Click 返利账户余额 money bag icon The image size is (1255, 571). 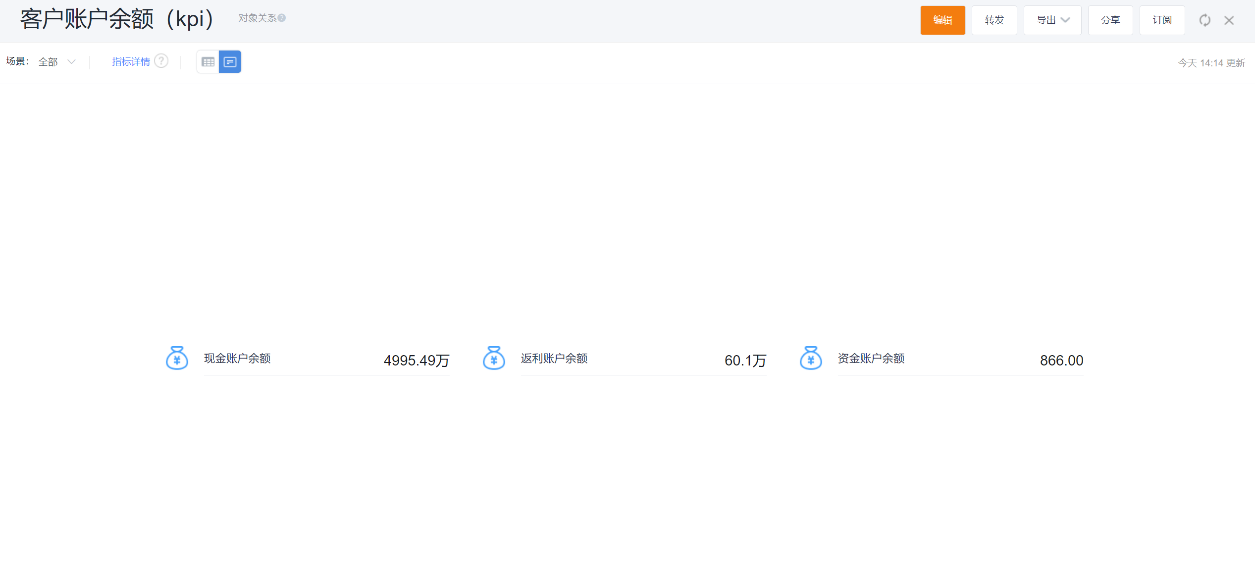pos(494,358)
